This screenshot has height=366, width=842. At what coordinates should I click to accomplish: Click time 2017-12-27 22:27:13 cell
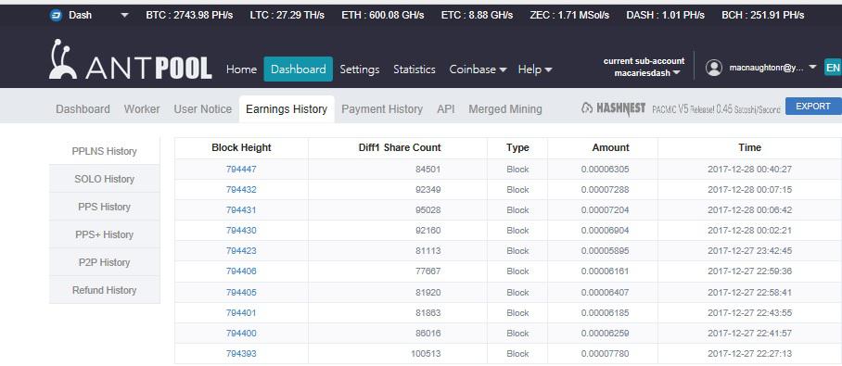coord(749,354)
